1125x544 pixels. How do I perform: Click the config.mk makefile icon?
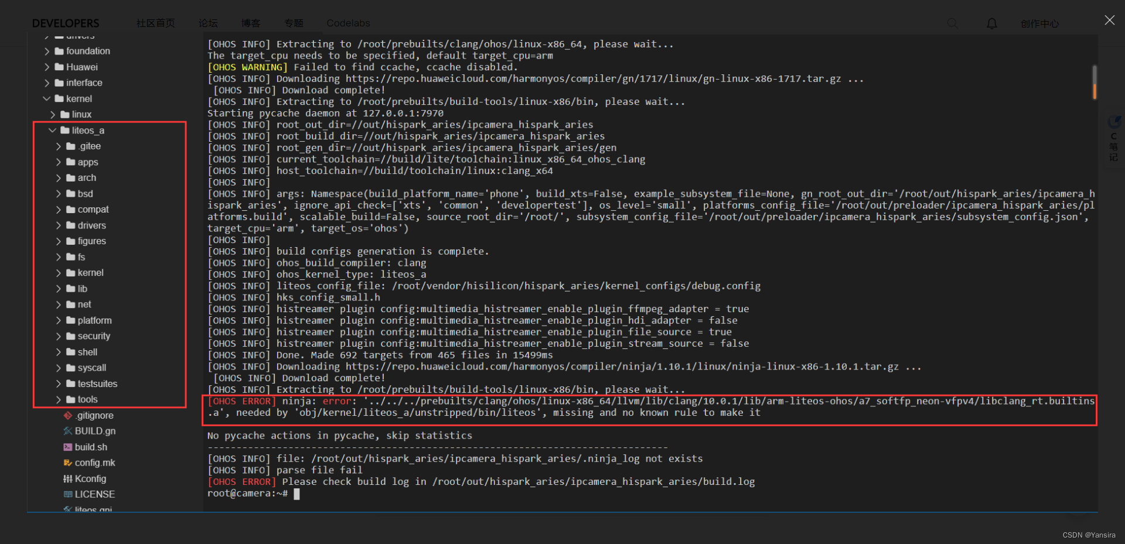(67, 463)
